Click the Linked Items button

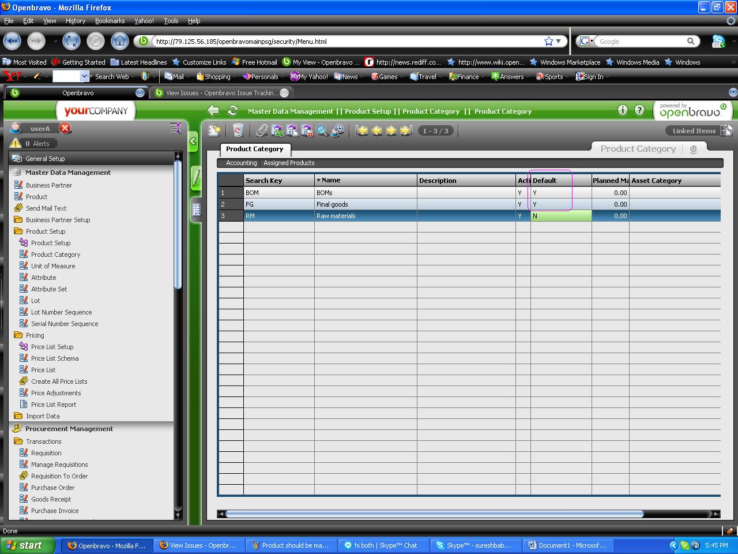[x=694, y=131]
